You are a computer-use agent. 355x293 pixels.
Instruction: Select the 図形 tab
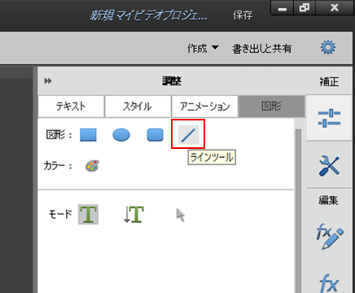point(271,106)
